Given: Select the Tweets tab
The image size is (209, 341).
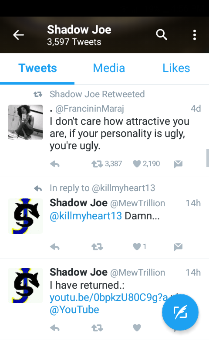Looking at the screenshot, I should 37,68.
